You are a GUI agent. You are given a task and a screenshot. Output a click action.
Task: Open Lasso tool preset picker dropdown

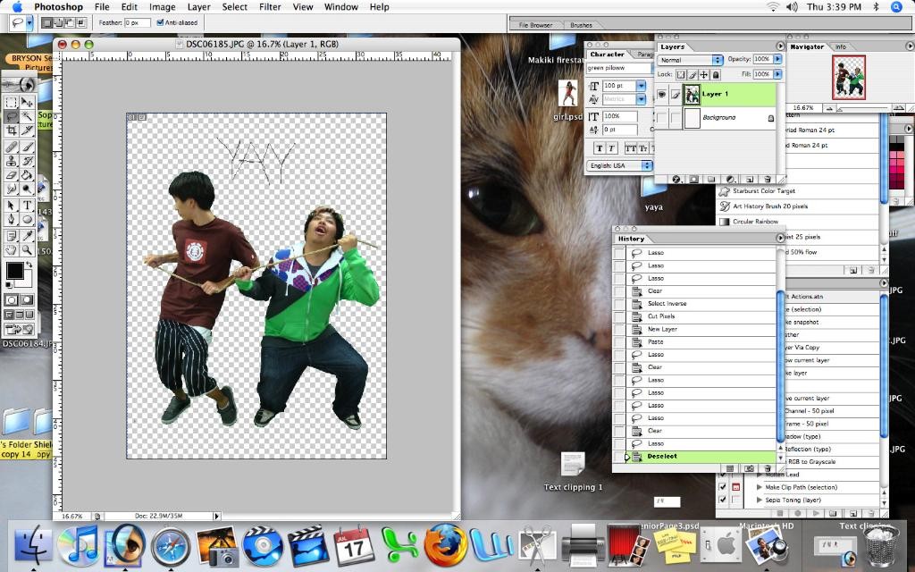29,23
